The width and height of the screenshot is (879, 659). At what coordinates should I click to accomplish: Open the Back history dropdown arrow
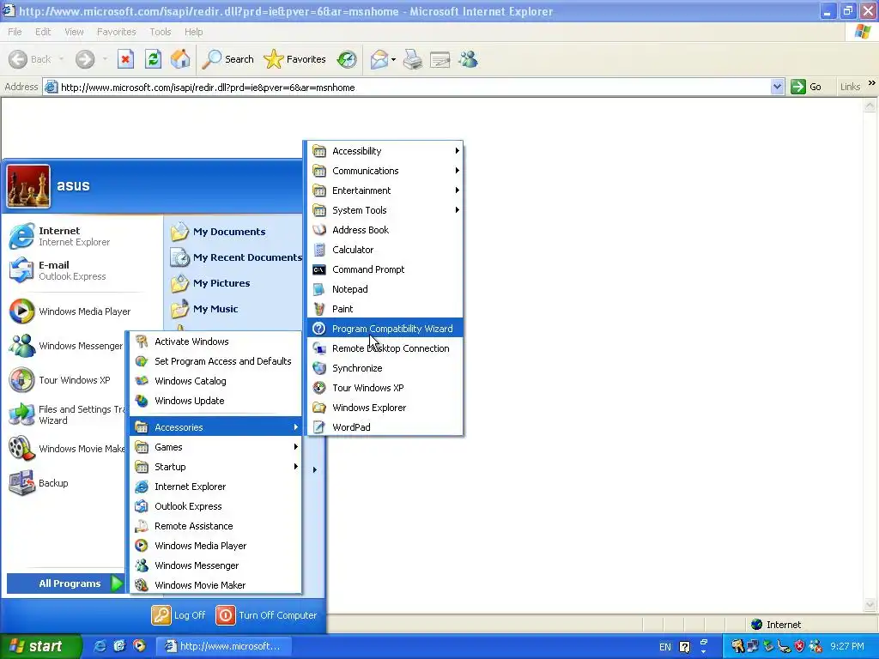click(61, 59)
